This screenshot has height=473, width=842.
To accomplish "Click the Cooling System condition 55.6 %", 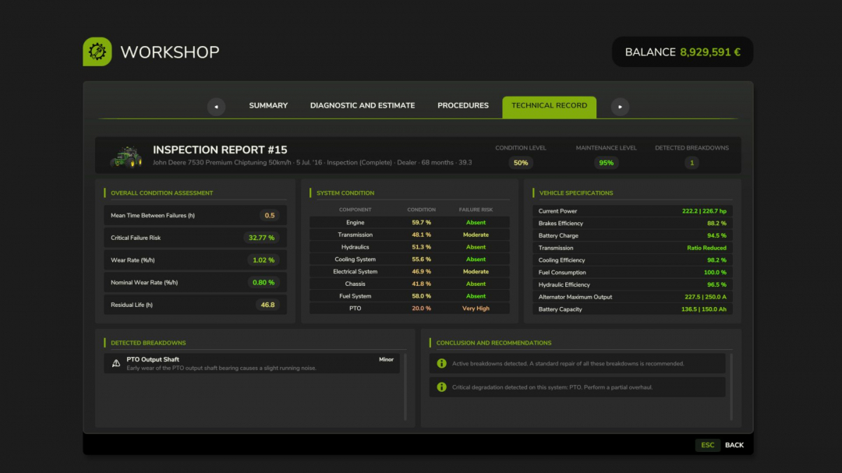I will point(421,259).
